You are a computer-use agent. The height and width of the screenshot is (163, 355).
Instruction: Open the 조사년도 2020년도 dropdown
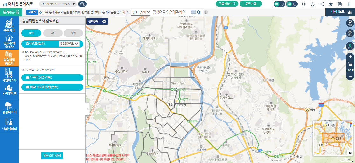pos(69,44)
